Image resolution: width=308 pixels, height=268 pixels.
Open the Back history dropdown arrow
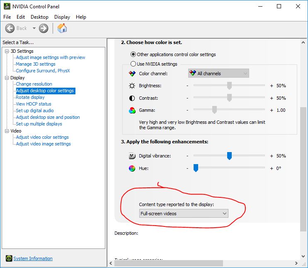[34, 28]
